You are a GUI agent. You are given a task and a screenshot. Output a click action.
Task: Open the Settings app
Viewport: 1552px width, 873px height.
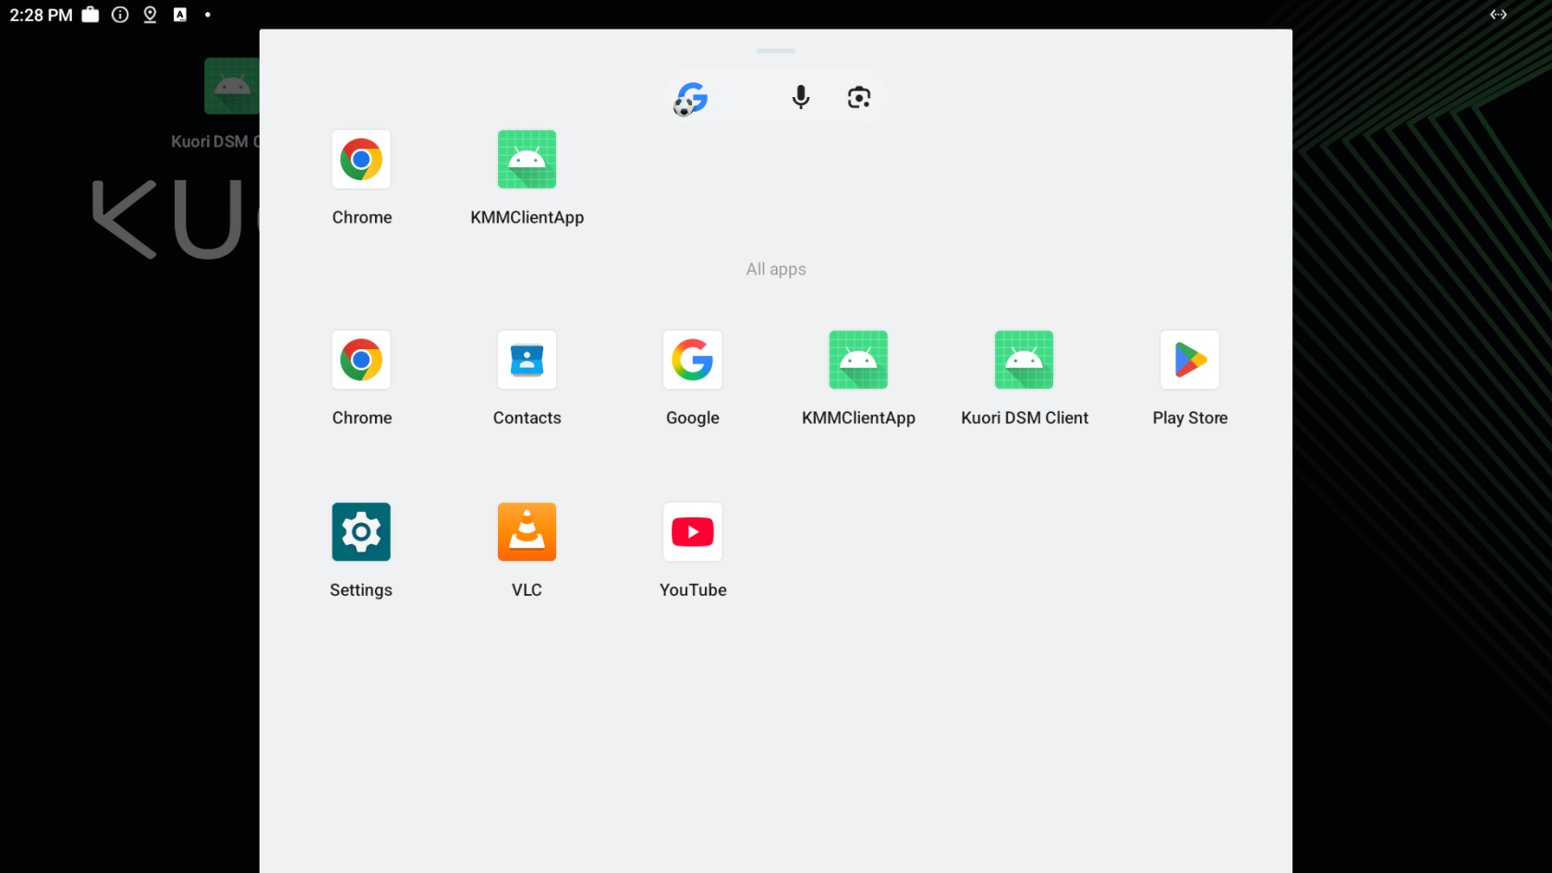361,532
